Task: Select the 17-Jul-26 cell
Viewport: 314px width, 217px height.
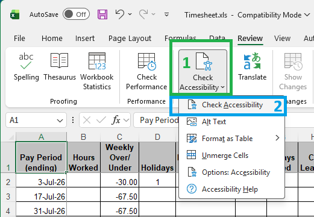Action: click(x=41, y=195)
